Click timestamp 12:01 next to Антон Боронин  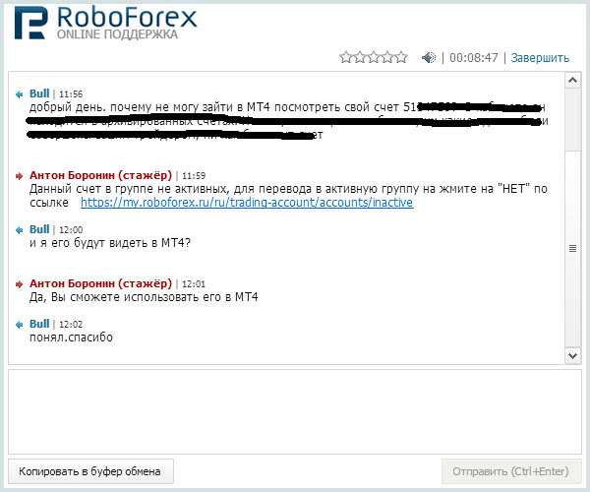[194, 284]
